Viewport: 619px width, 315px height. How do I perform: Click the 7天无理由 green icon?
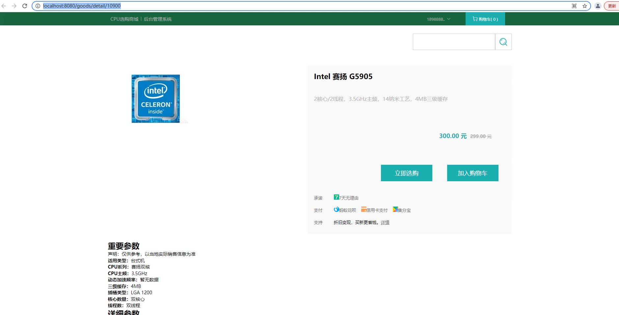(x=336, y=197)
